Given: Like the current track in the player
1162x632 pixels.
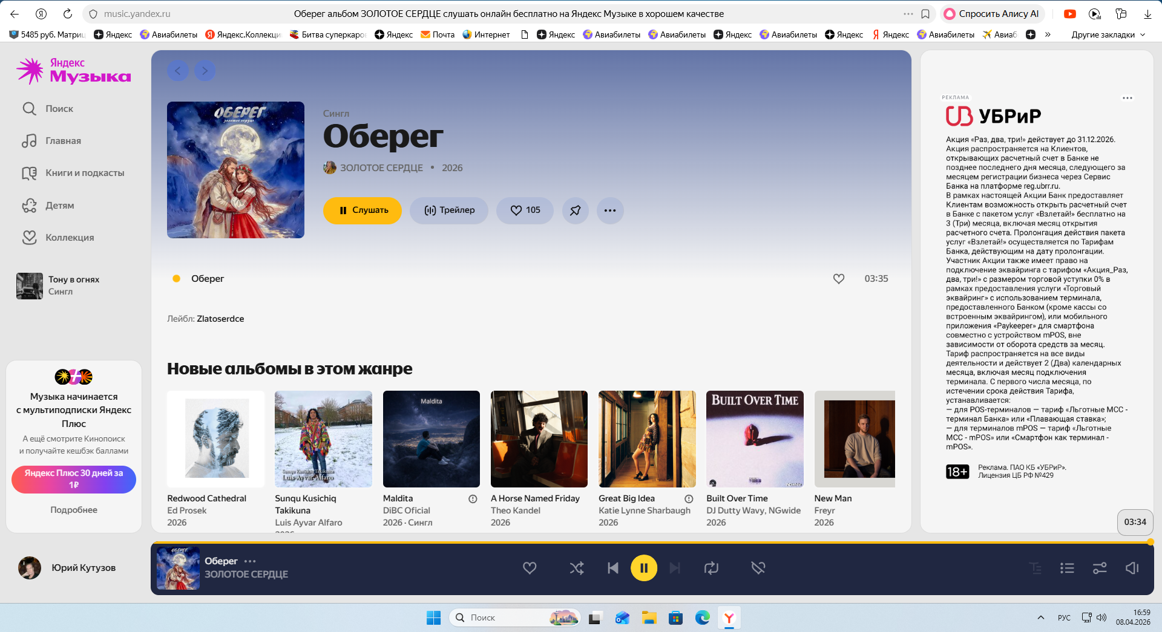Looking at the screenshot, I should point(530,568).
